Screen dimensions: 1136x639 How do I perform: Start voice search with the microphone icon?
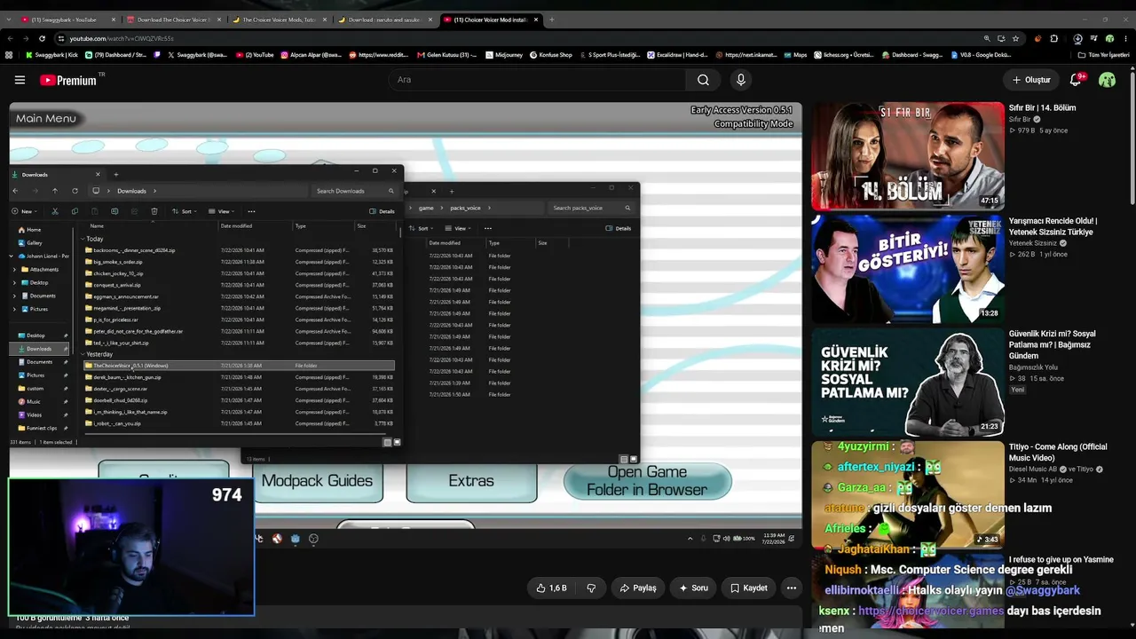[x=741, y=80]
